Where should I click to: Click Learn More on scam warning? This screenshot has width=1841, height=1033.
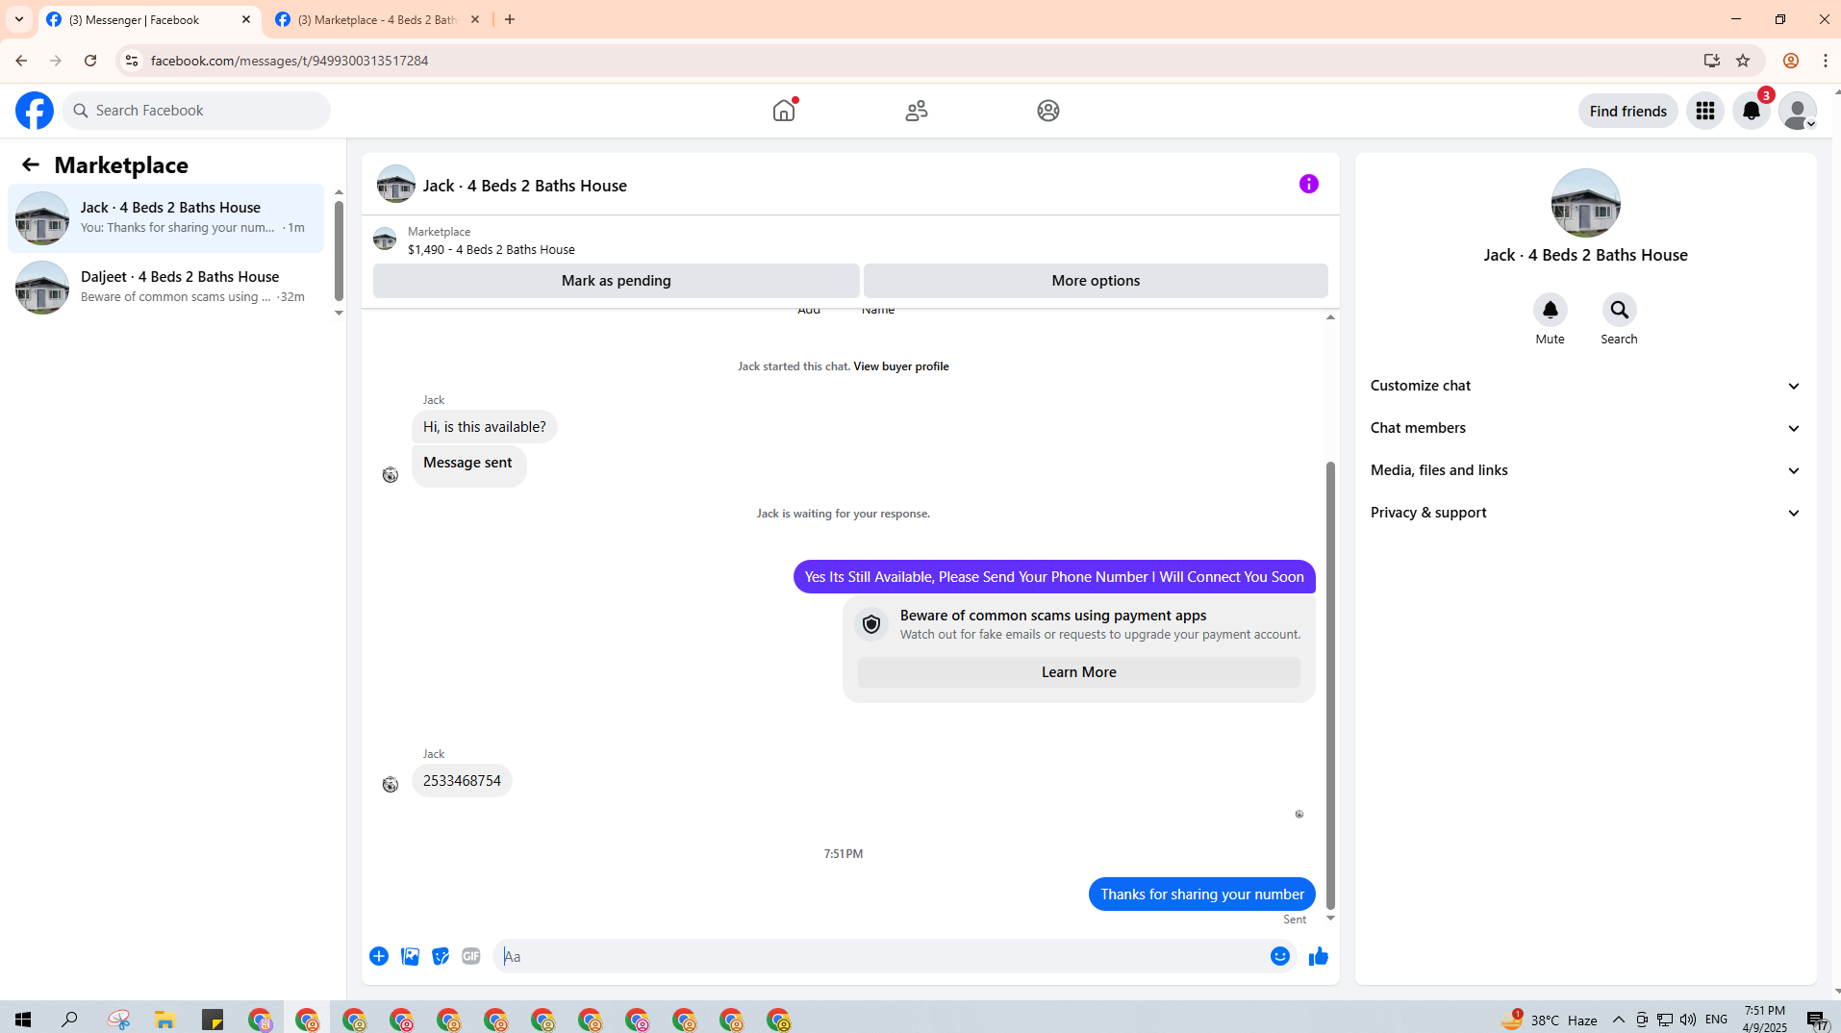(1078, 672)
